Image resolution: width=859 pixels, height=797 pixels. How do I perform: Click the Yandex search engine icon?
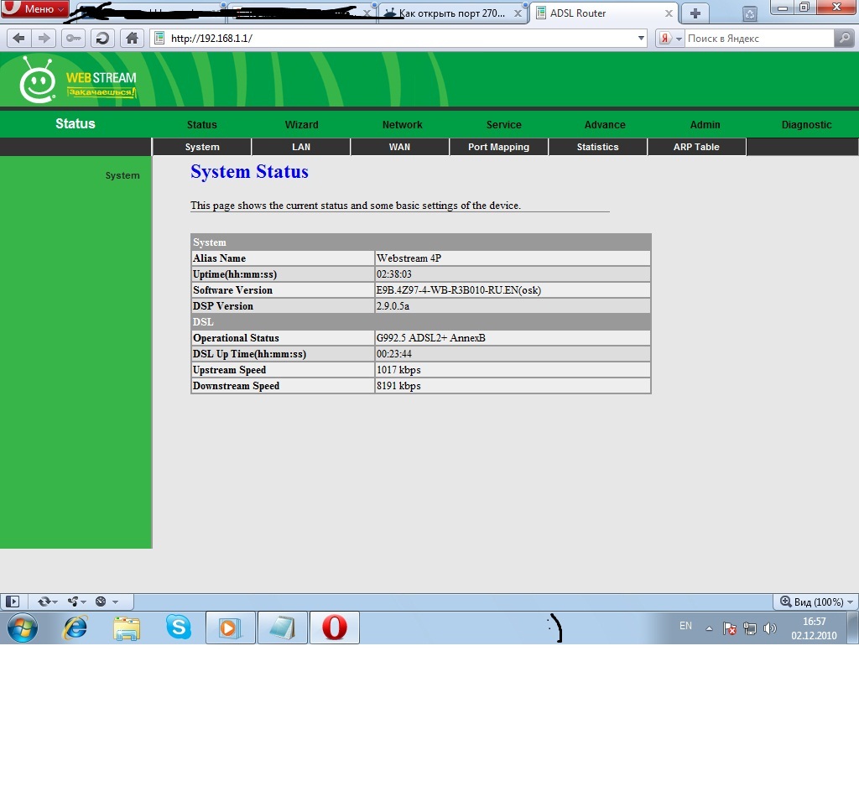(665, 39)
